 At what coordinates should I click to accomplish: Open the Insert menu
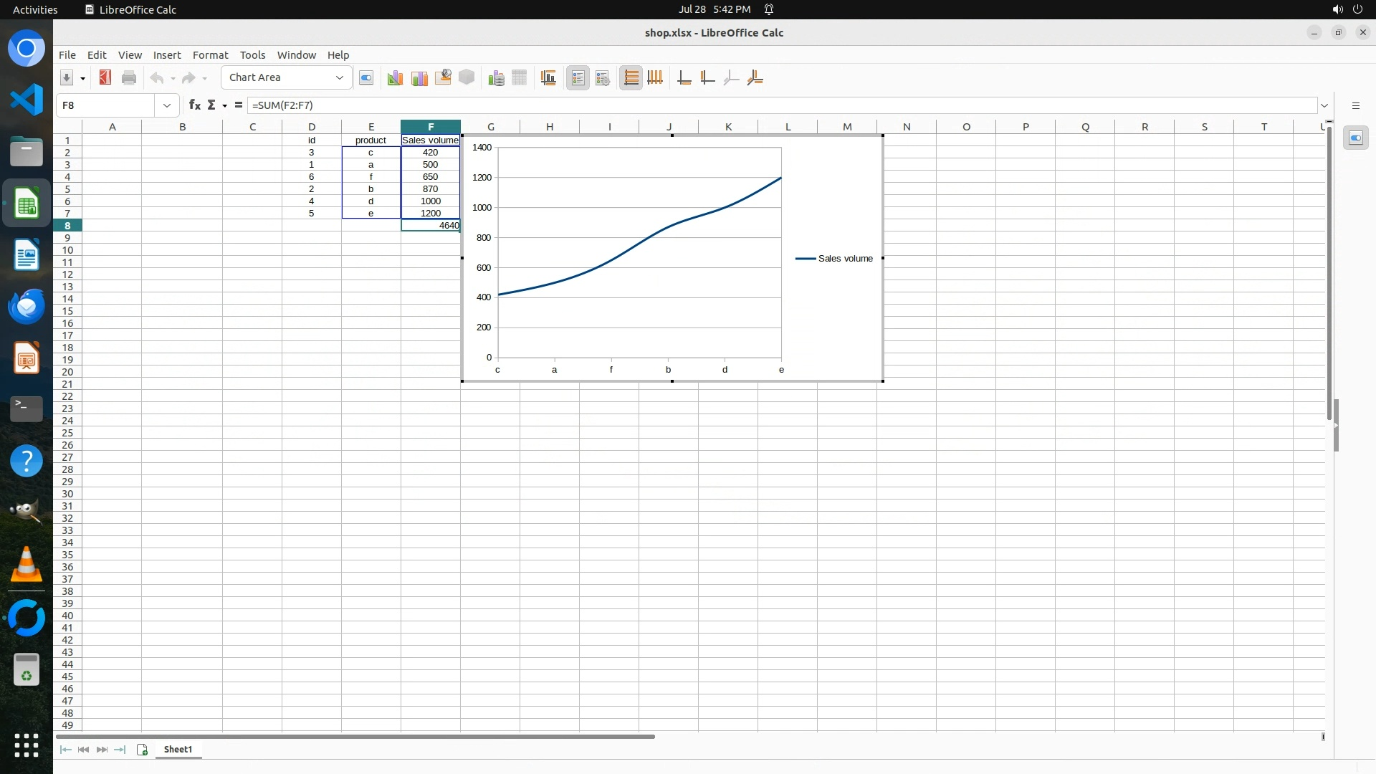[166, 55]
